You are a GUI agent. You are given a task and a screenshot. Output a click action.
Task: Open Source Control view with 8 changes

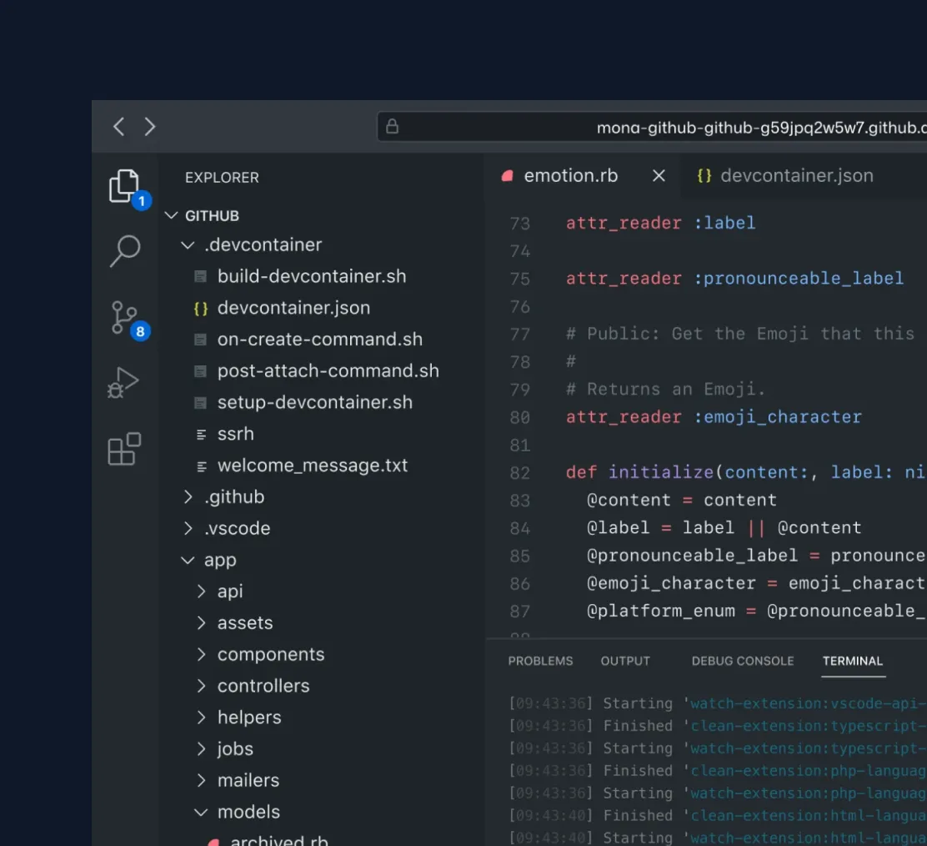pos(124,317)
